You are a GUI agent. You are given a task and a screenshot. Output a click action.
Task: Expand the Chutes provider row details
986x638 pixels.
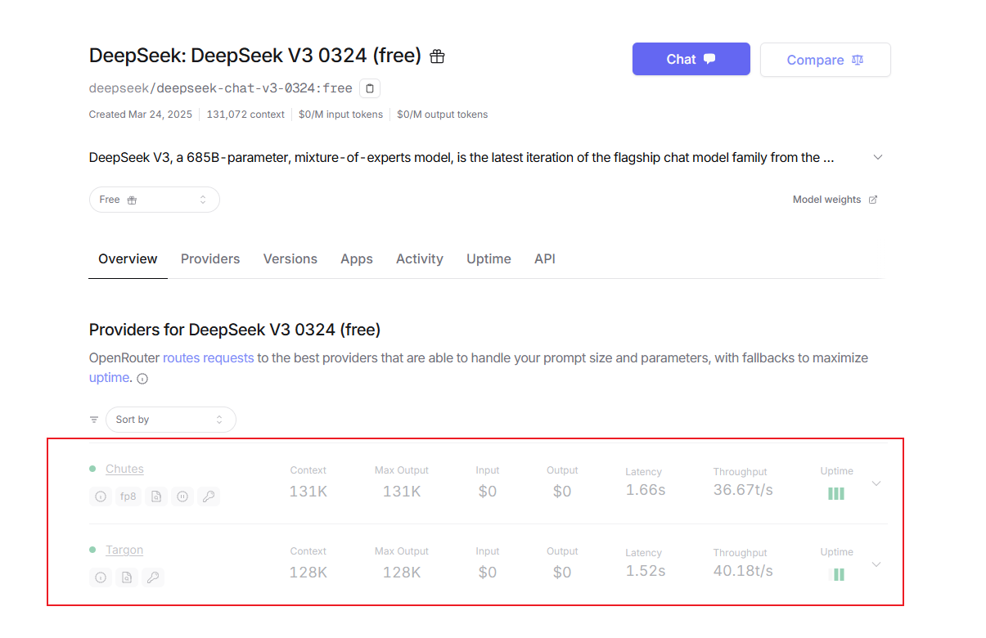[876, 483]
